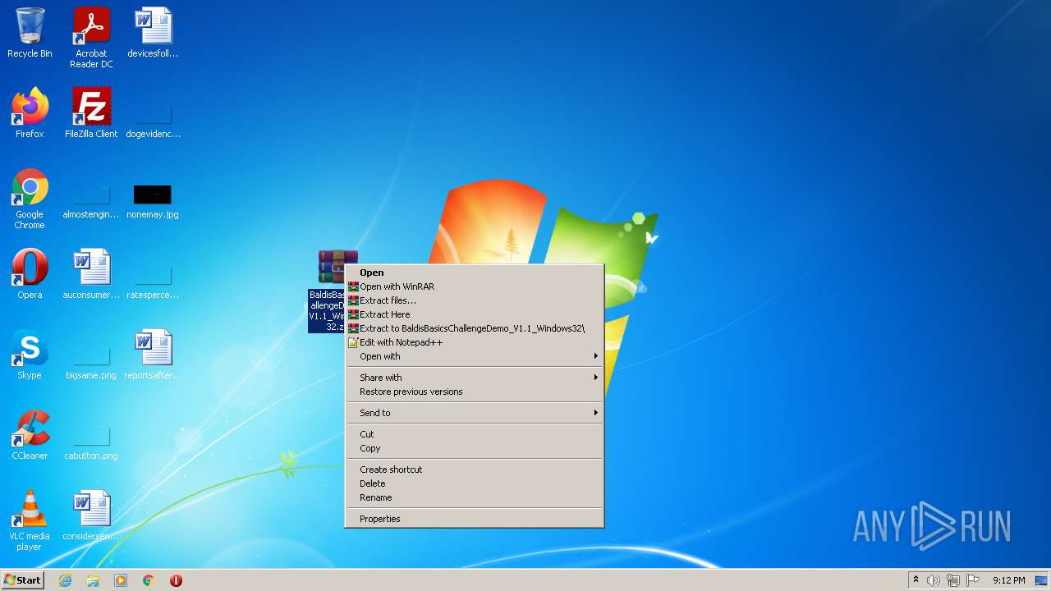The width and height of the screenshot is (1051, 591).
Task: Select the considersen Word document
Action: tap(91, 515)
